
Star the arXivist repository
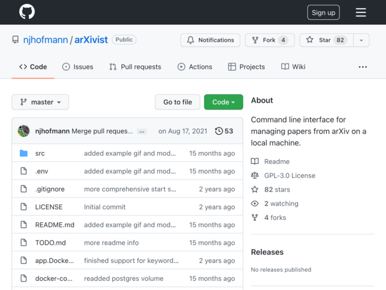pos(326,40)
